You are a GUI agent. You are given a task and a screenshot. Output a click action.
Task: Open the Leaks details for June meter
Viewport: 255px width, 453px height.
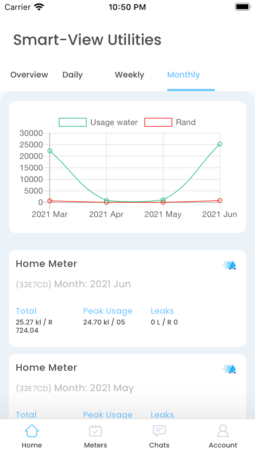coord(162,311)
